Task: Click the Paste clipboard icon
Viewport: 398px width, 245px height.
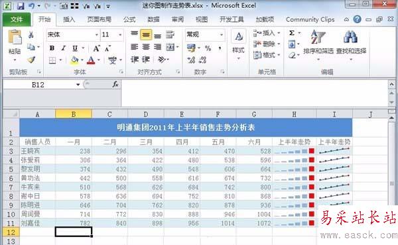Action: (15, 37)
